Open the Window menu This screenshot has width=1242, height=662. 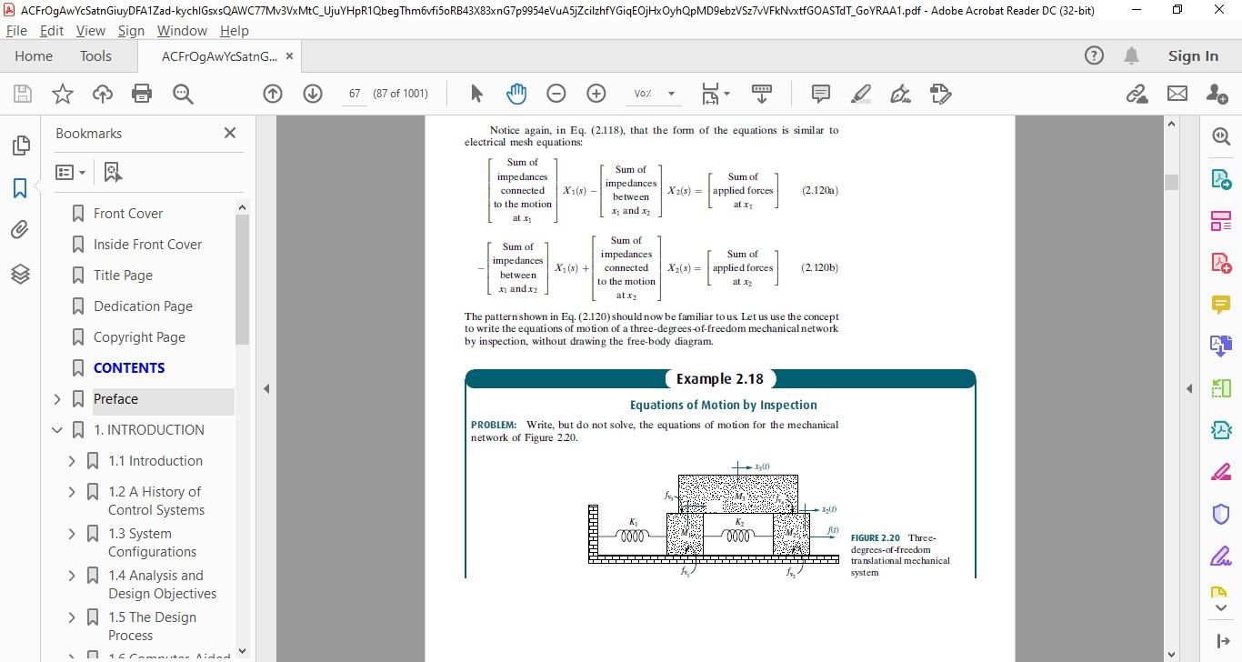point(182,30)
